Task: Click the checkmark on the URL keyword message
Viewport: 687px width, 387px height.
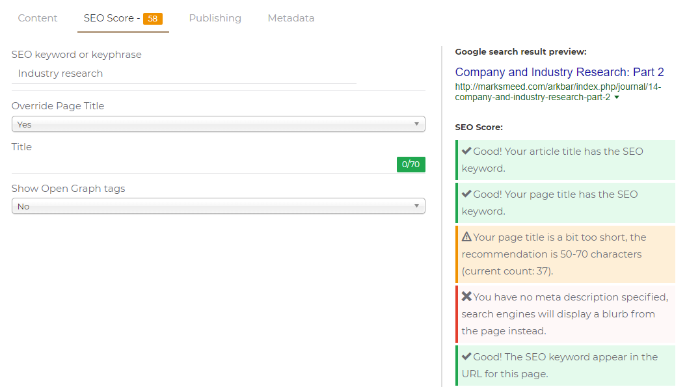Action: [x=466, y=356]
